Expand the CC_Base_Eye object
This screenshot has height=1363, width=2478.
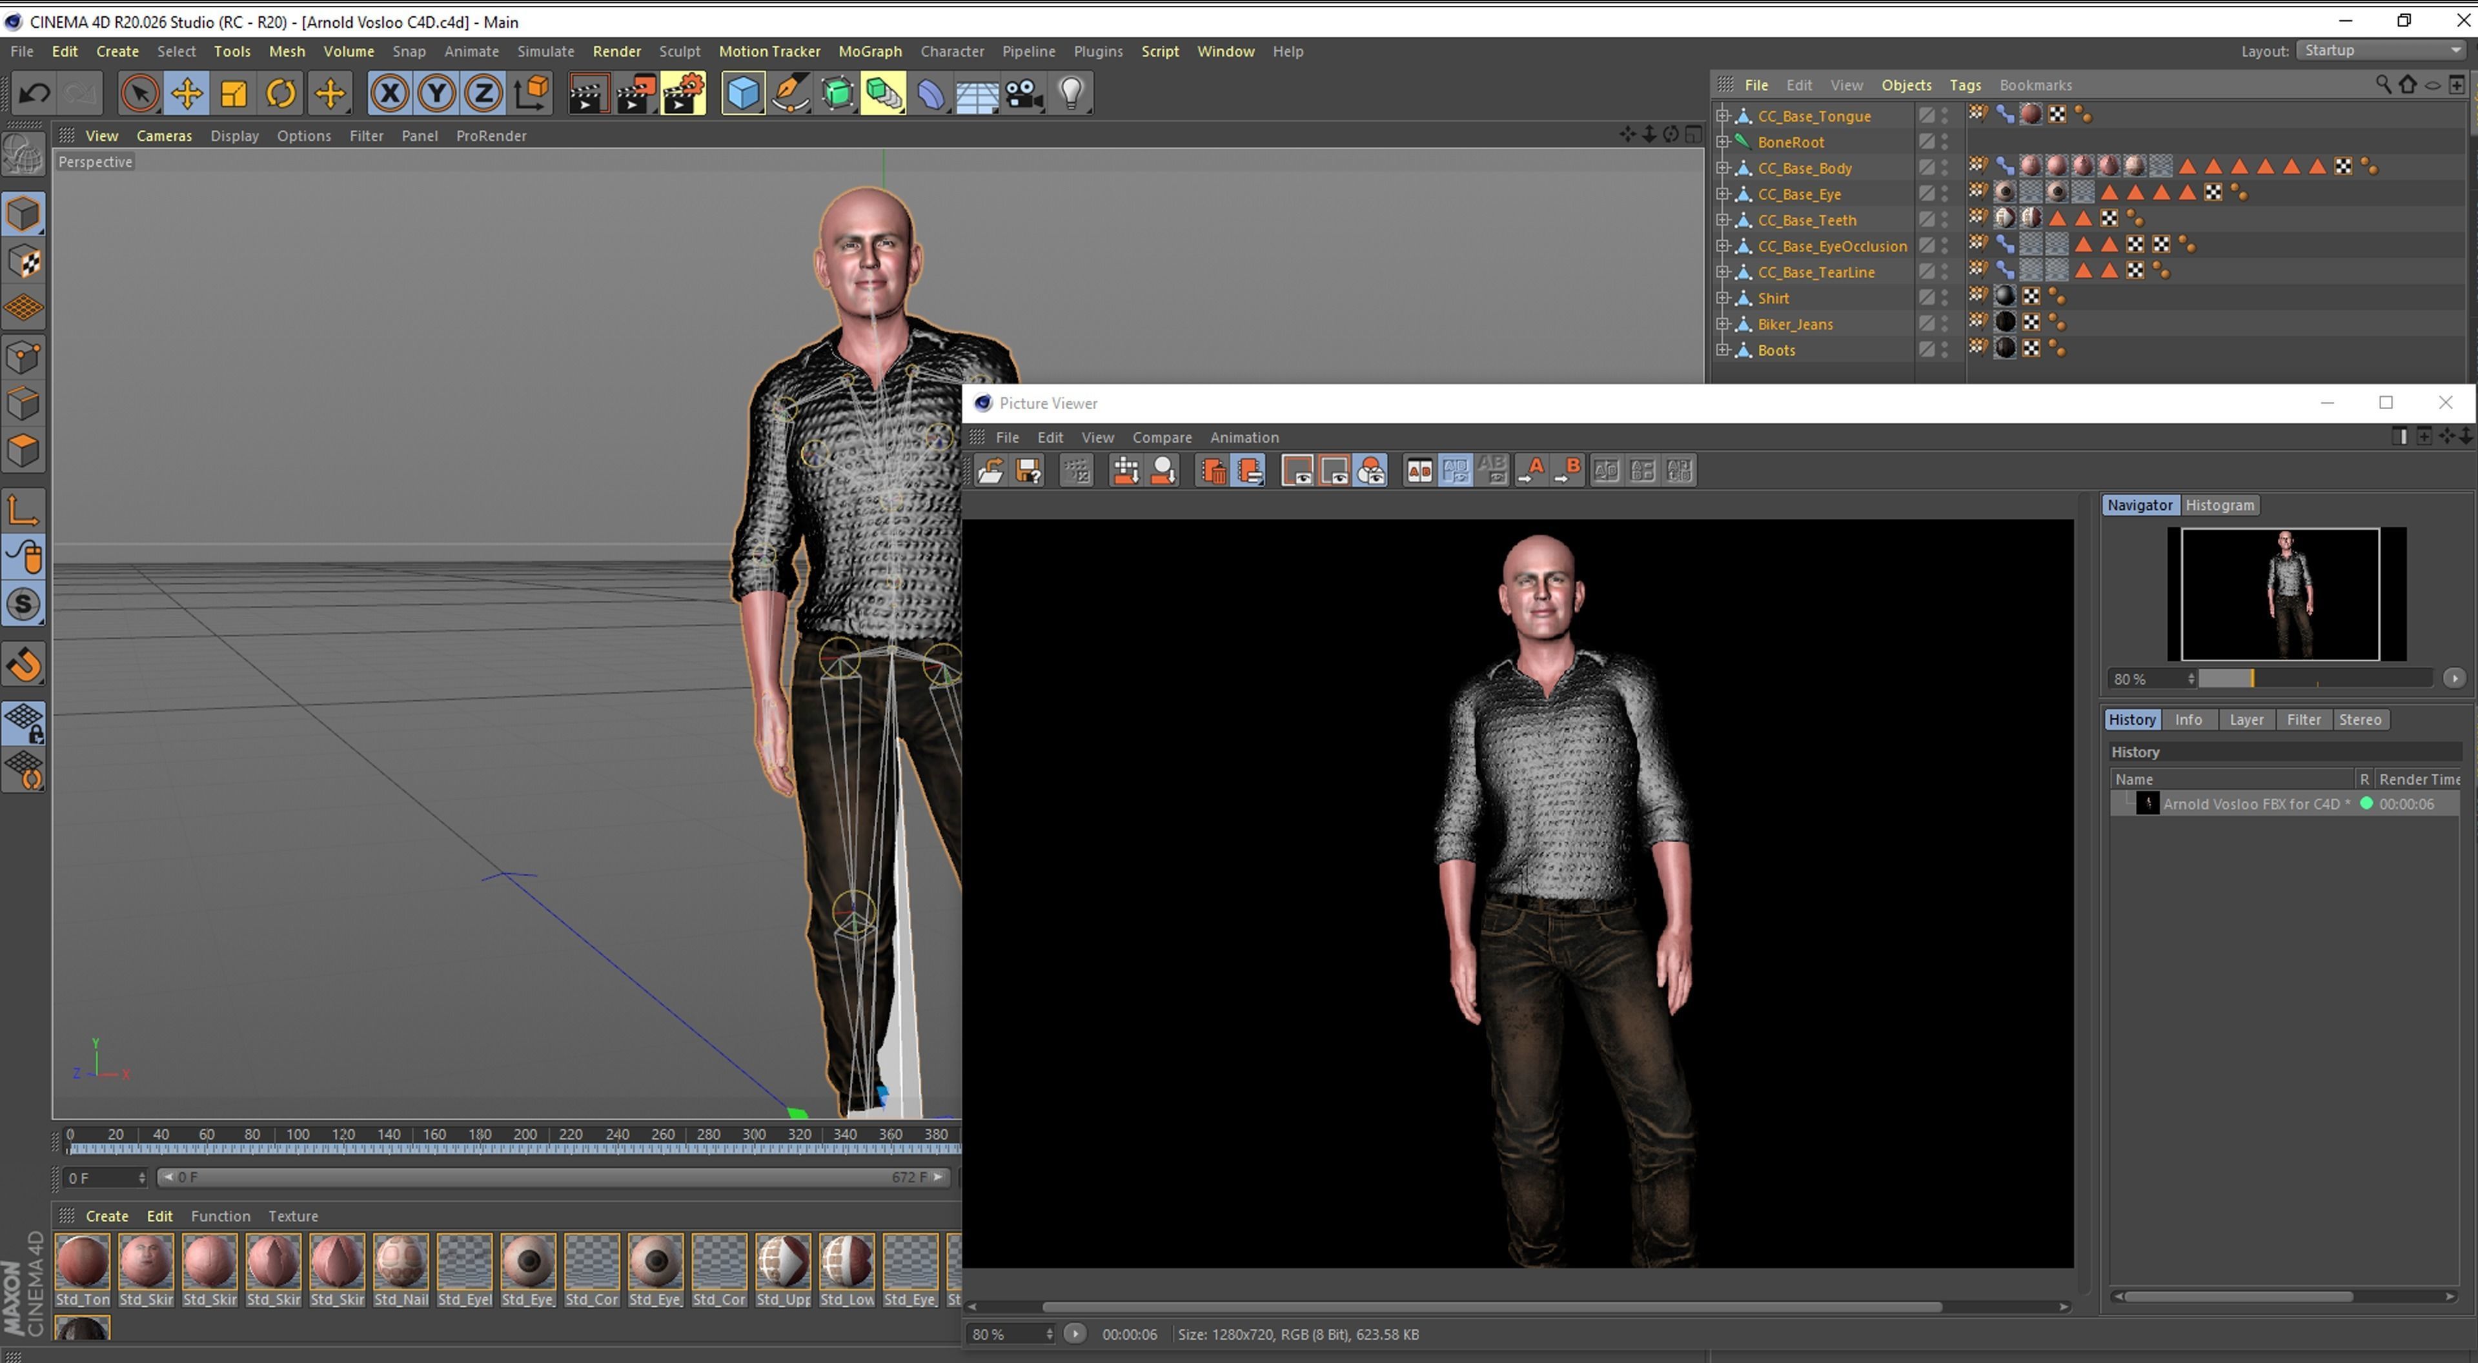pyautogui.click(x=1723, y=194)
